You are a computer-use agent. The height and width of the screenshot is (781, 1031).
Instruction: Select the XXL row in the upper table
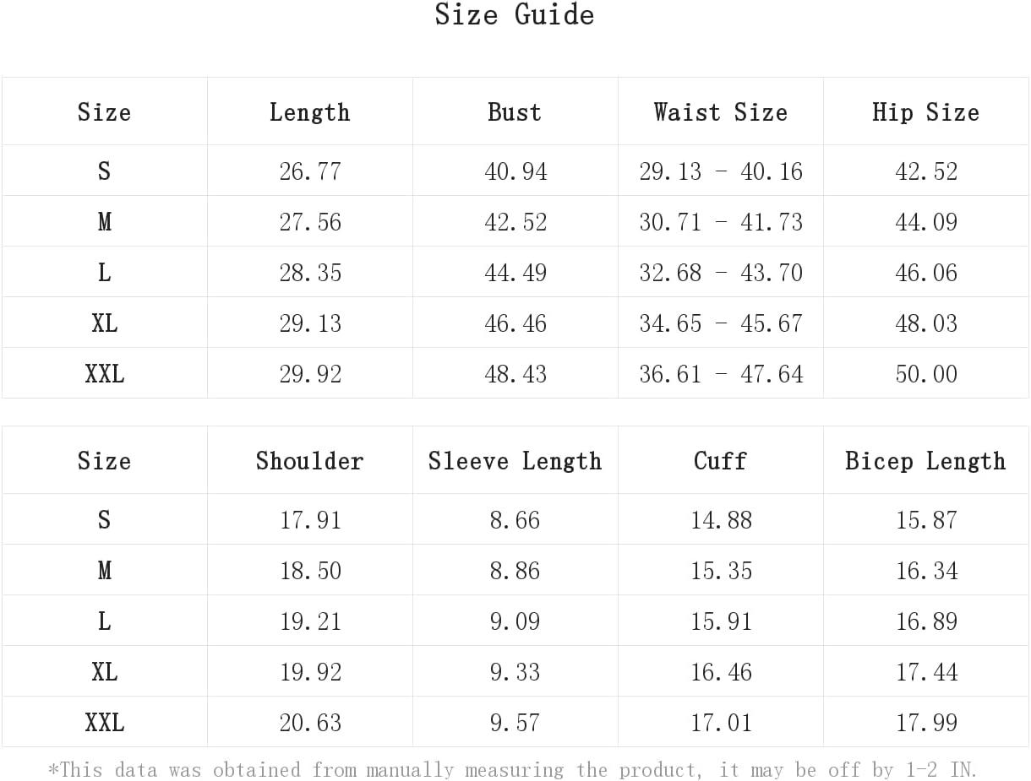[515, 373]
